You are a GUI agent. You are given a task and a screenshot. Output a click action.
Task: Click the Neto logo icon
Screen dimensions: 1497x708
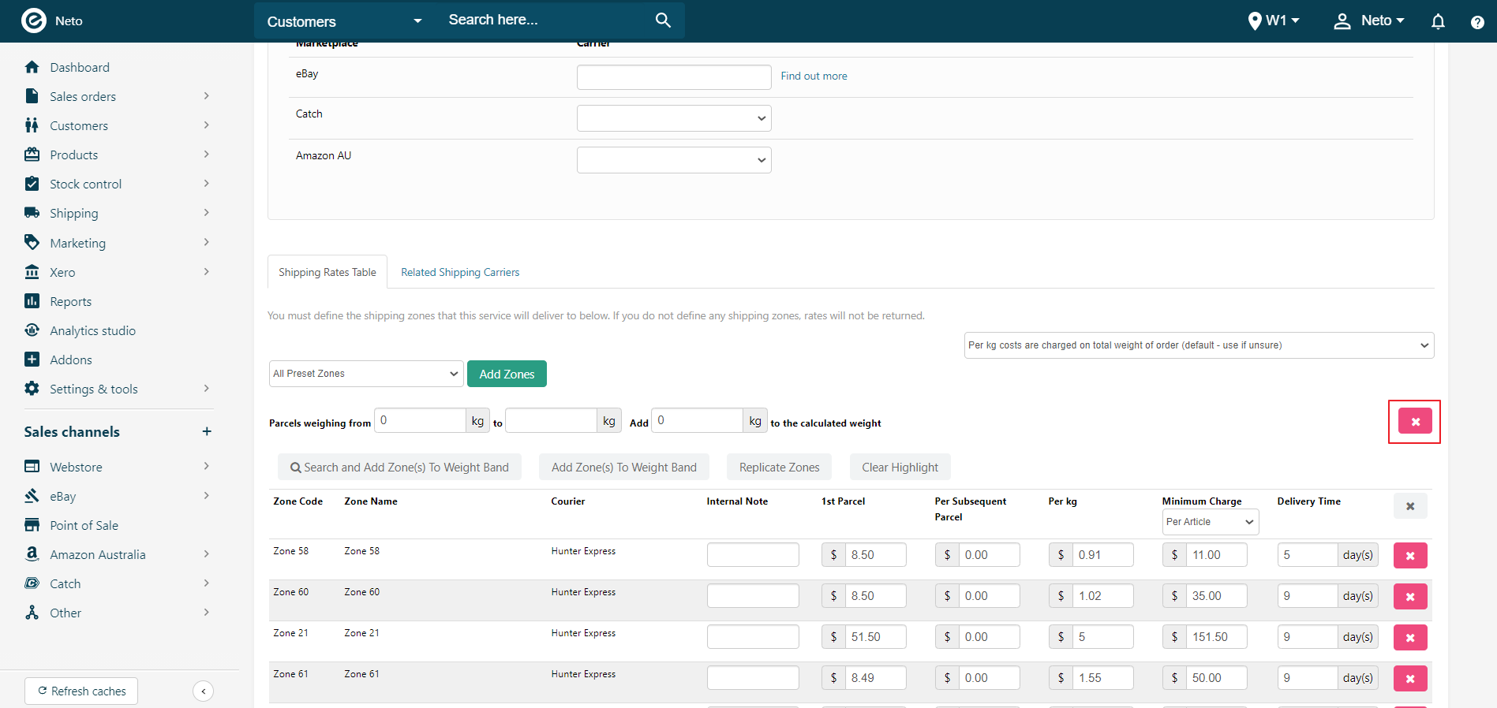(x=34, y=20)
